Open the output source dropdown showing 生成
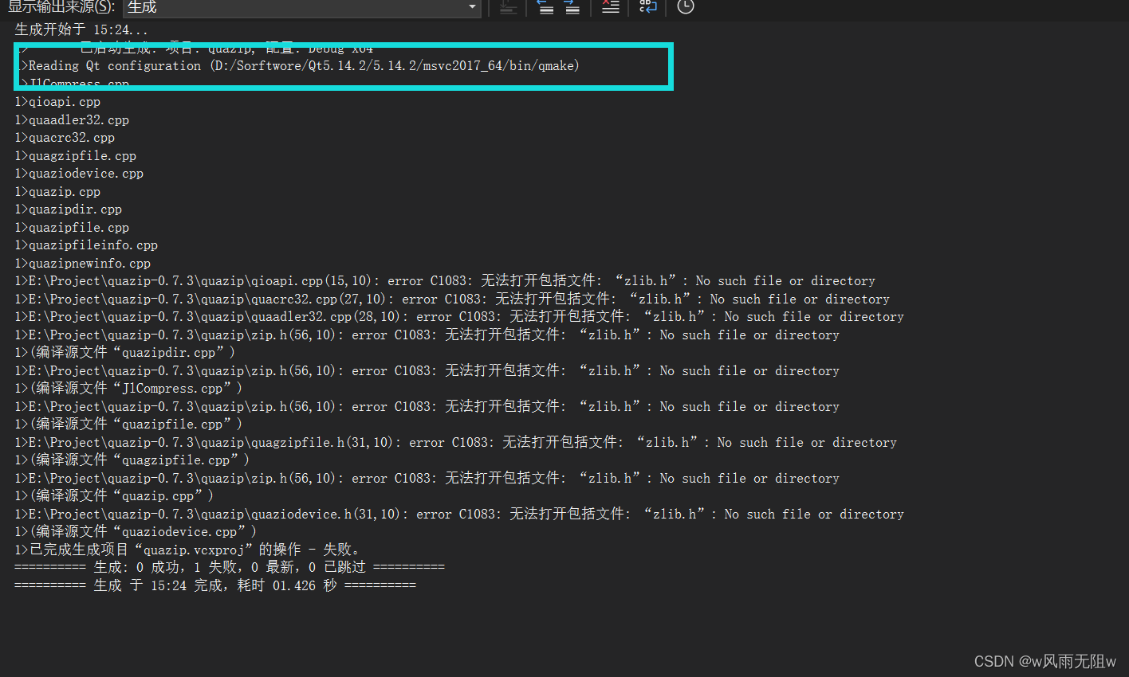Image resolution: width=1129 pixels, height=677 pixels. point(301,7)
